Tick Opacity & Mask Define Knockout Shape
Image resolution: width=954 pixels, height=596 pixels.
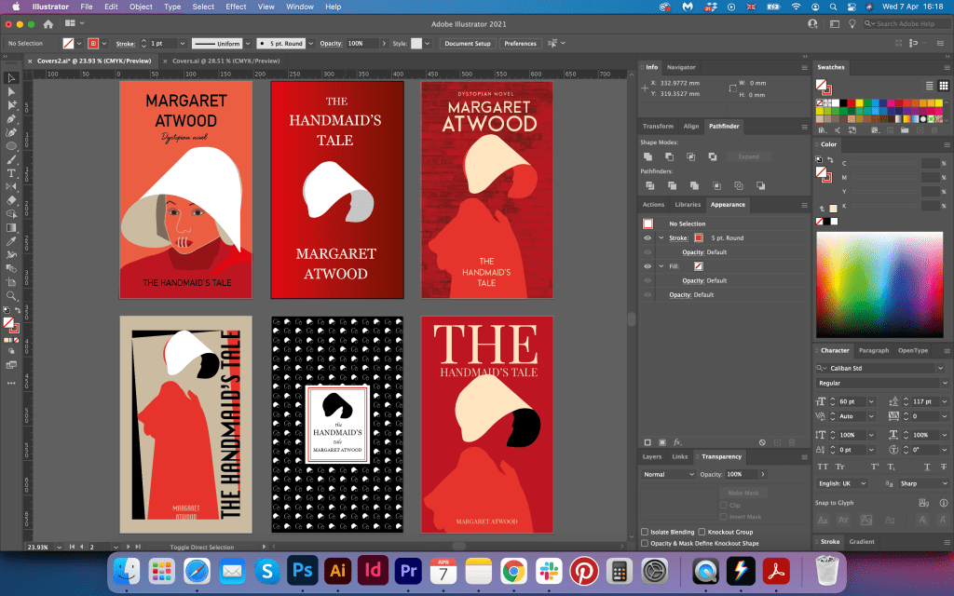coord(646,543)
